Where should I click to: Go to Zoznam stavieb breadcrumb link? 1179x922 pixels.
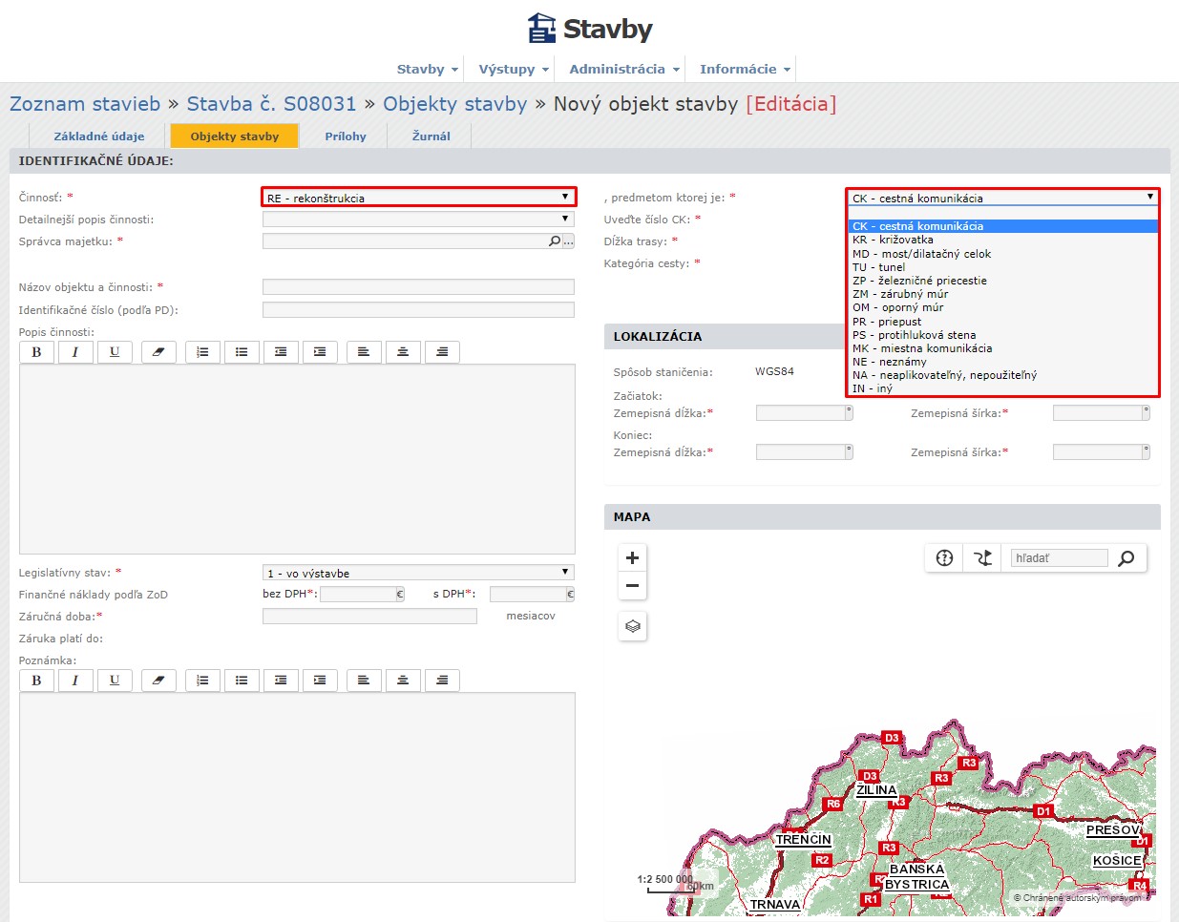click(x=85, y=104)
